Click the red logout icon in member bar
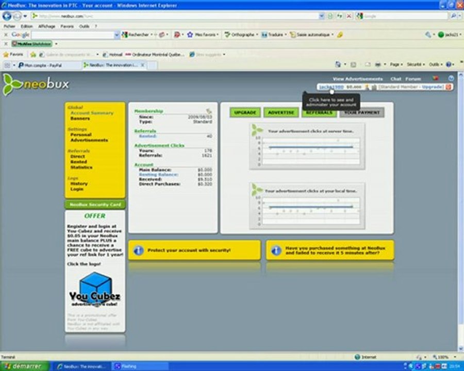The height and width of the screenshot is (371, 464). [x=449, y=87]
